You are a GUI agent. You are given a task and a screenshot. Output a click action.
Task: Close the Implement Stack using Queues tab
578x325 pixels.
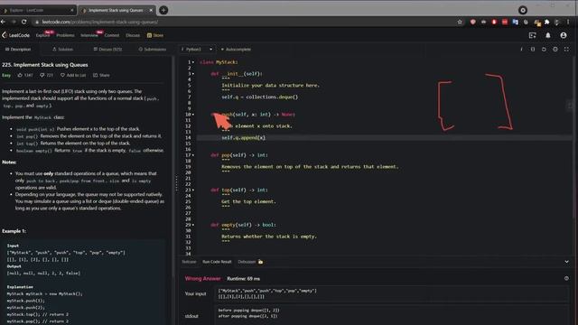coord(151,10)
